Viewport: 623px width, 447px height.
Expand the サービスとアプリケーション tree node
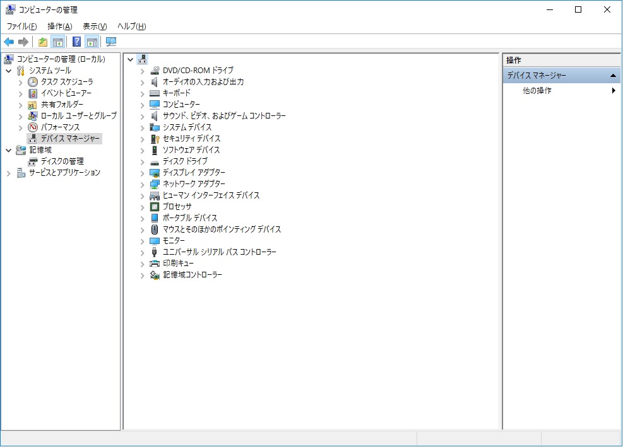pos(9,173)
